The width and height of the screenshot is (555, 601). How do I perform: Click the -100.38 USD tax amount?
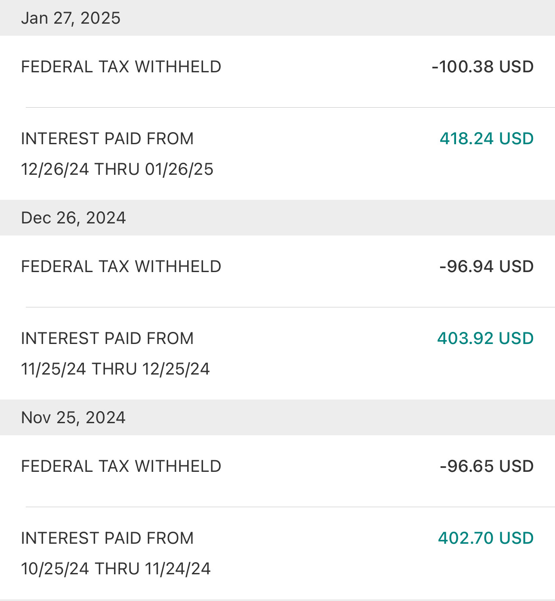482,67
